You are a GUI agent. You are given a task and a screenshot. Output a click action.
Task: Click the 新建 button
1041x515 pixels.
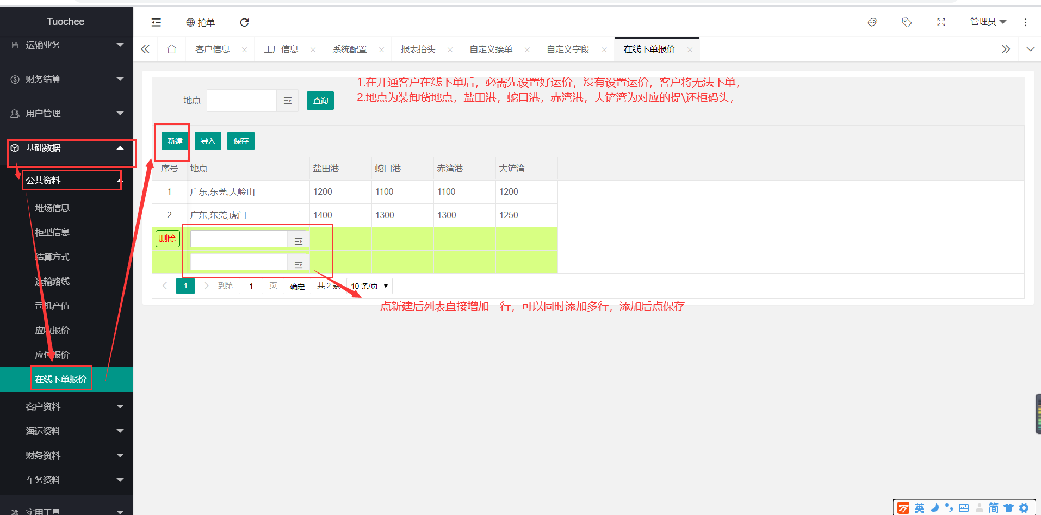175,141
